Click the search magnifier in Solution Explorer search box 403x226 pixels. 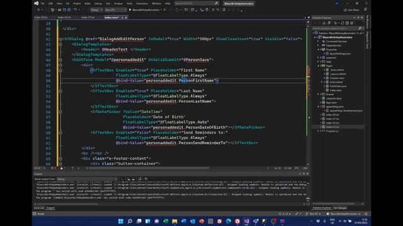pos(360,28)
